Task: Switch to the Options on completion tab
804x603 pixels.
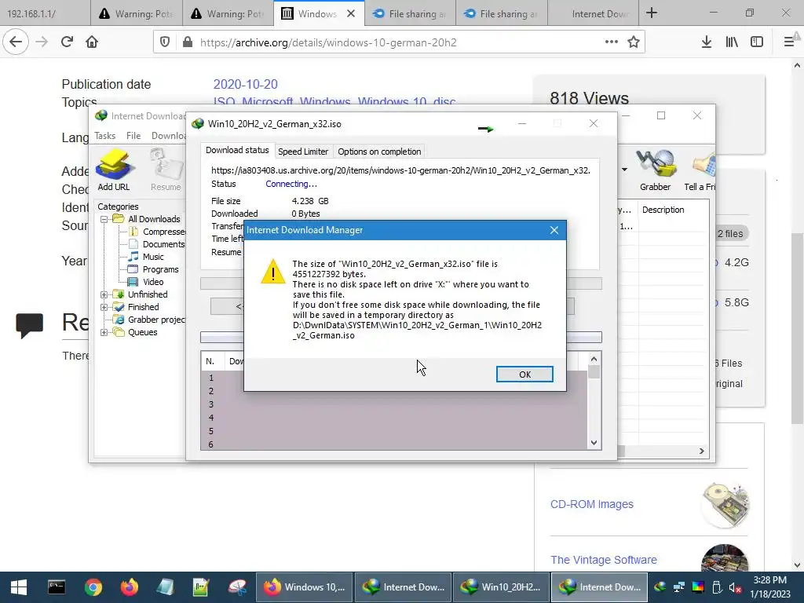Action: click(x=379, y=152)
